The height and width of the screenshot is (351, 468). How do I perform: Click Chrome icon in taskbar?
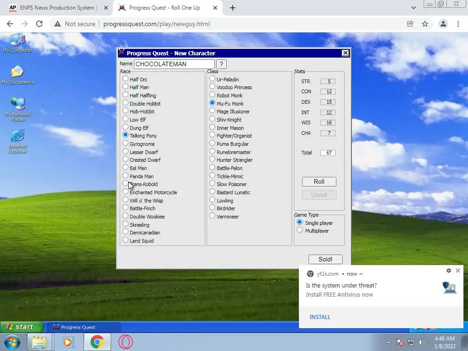pos(97,342)
